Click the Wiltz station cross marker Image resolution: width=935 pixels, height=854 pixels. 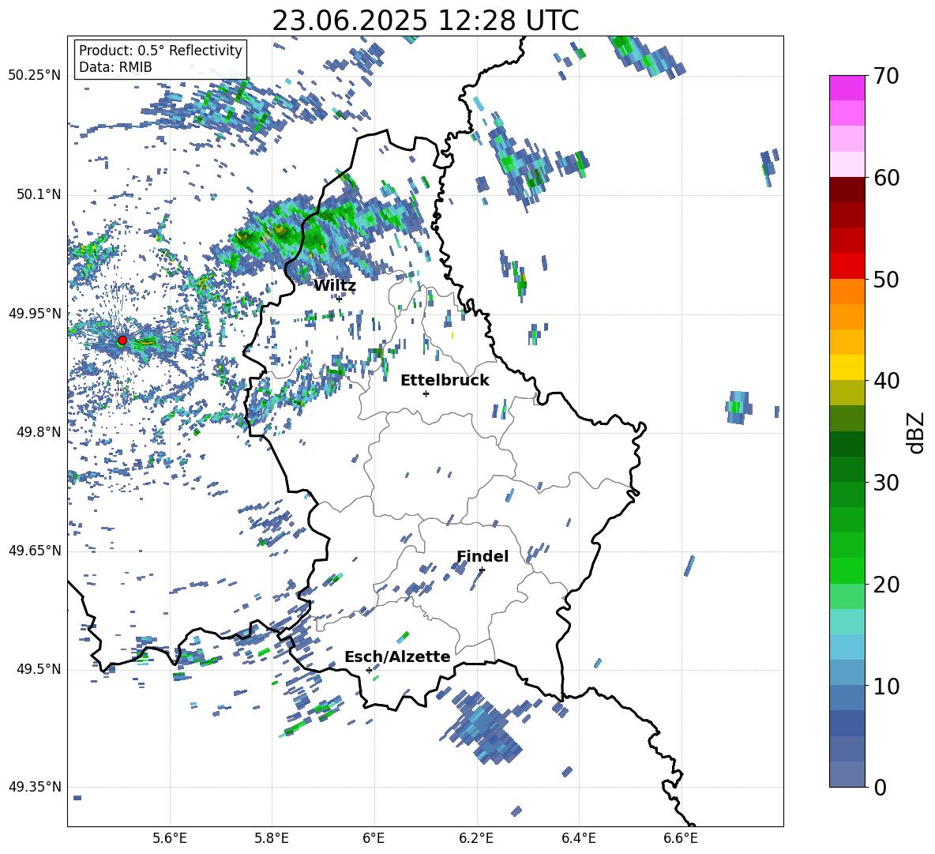(x=339, y=299)
